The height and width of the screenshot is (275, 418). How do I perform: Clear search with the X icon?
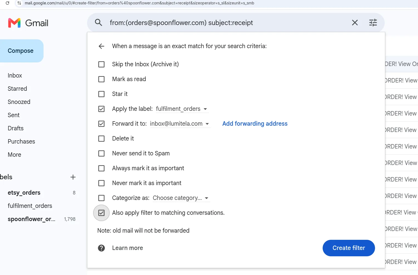(355, 23)
